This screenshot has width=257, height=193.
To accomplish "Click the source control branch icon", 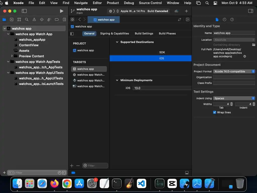I will point(73,11).
